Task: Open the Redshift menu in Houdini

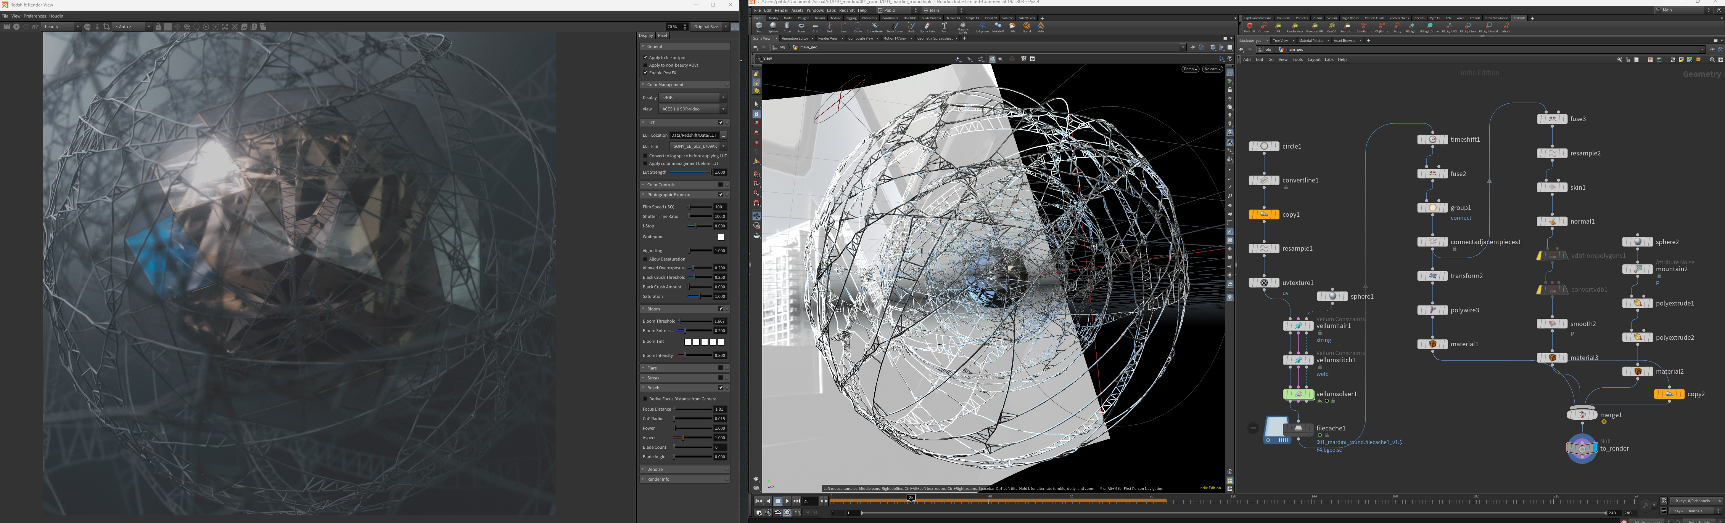Action: 847,11
